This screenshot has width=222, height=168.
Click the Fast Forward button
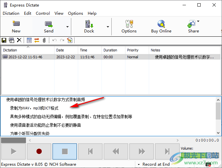coord(142,152)
